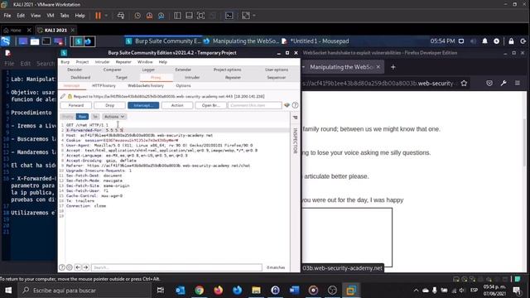This screenshot has width=530, height=298.
Task: Open the Firefox hamburger menu
Action: 518,83
